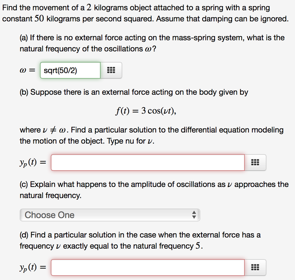Screen dimensions: 295x280
Task: Expand the amplitude explanation selector
Action: coord(109,215)
